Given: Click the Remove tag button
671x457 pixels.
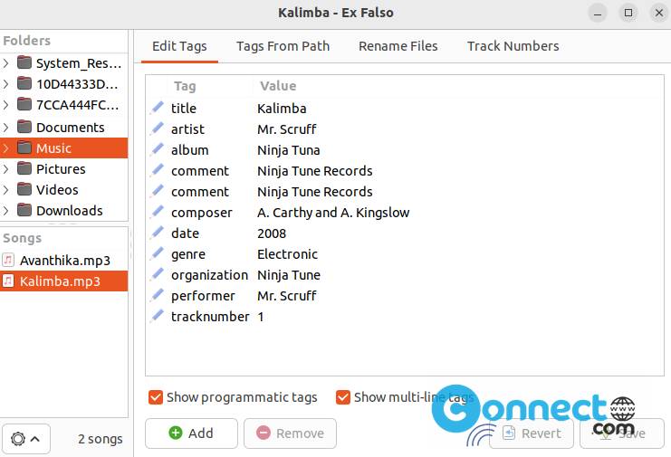Looking at the screenshot, I should [x=290, y=433].
